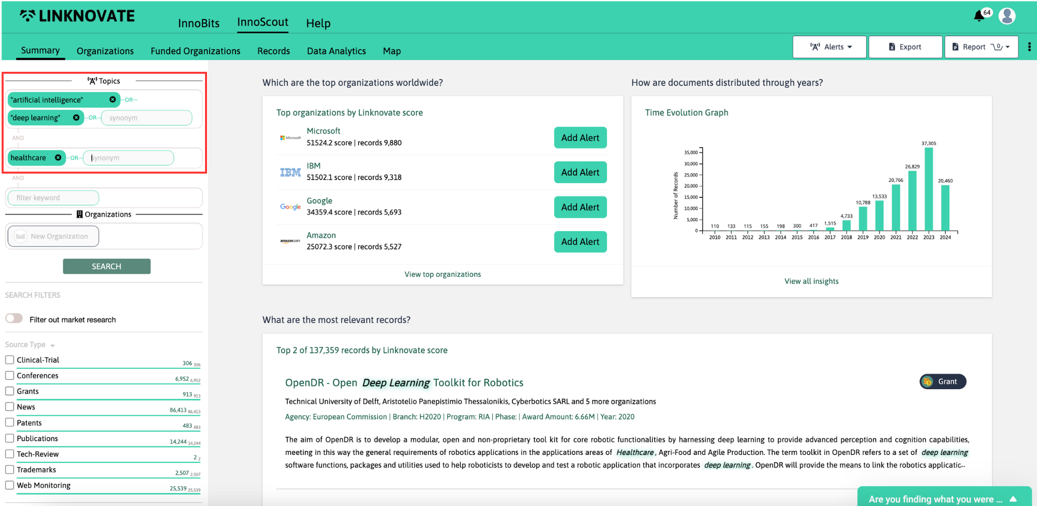This screenshot has width=1037, height=506.
Task: Click the Export button
Action: pos(905,47)
